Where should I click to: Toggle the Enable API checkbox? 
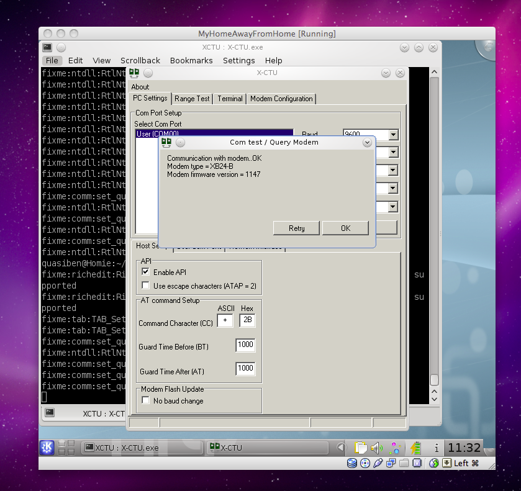(145, 272)
